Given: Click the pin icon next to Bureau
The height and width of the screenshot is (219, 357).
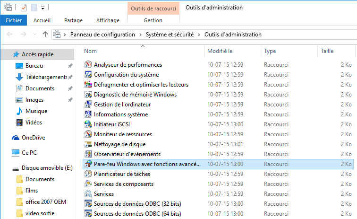Looking at the screenshot, I should [70, 66].
